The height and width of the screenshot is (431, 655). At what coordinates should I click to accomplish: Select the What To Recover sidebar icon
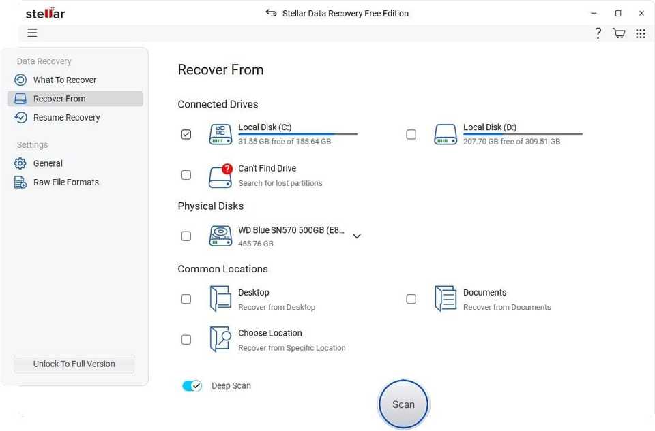pyautogui.click(x=21, y=80)
